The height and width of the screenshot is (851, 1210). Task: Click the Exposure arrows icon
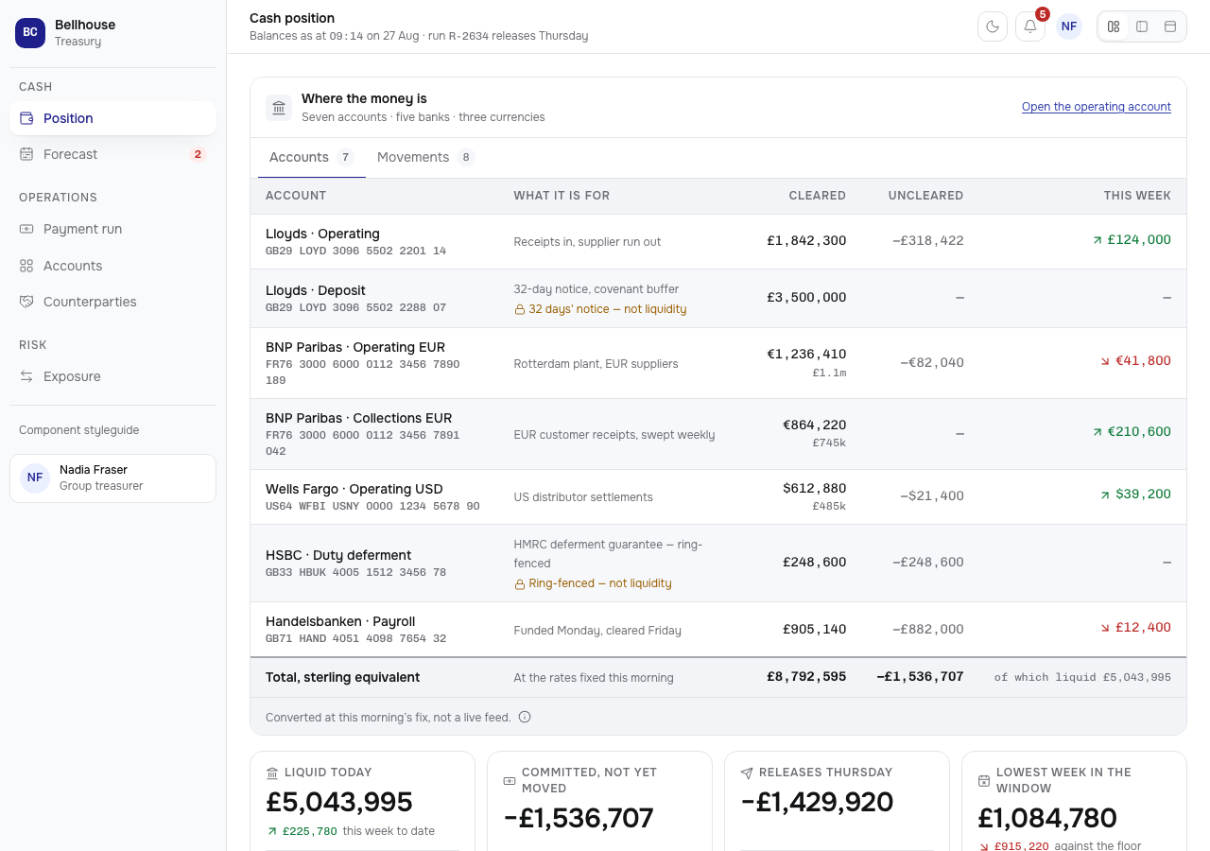tap(26, 376)
